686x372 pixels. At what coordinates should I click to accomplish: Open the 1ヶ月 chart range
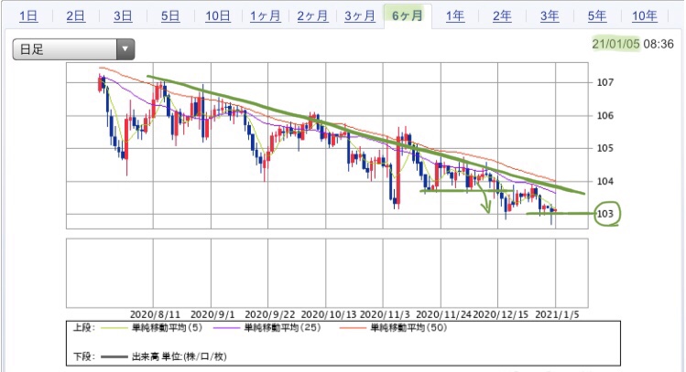[x=265, y=16]
